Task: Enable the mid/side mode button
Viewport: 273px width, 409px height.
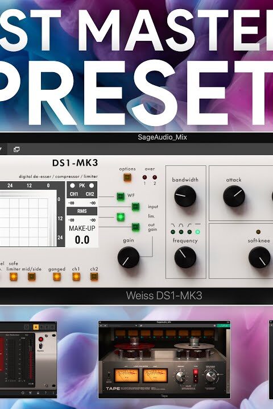Action: [x=32, y=277]
